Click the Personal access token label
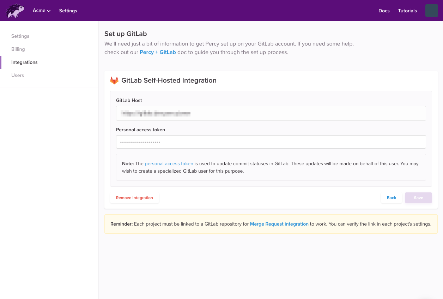The width and height of the screenshot is (443, 299). point(140,130)
